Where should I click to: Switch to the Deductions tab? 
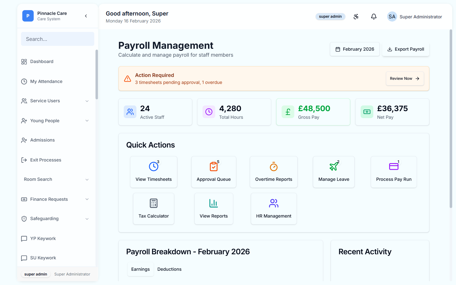(169, 269)
